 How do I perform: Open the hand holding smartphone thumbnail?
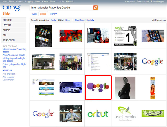coord(153,36)
